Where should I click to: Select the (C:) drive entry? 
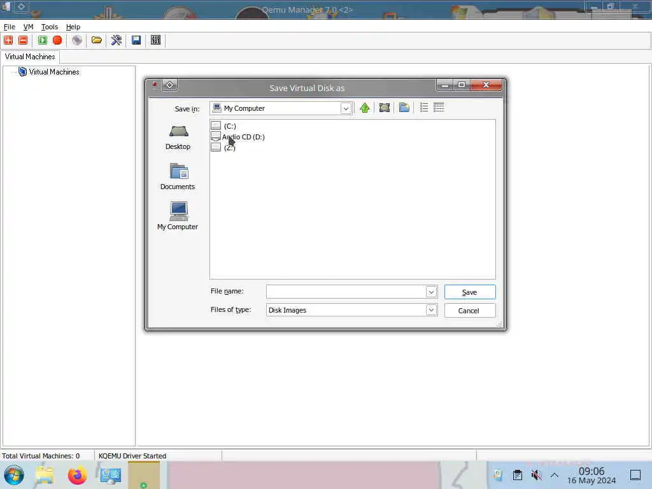click(x=223, y=126)
